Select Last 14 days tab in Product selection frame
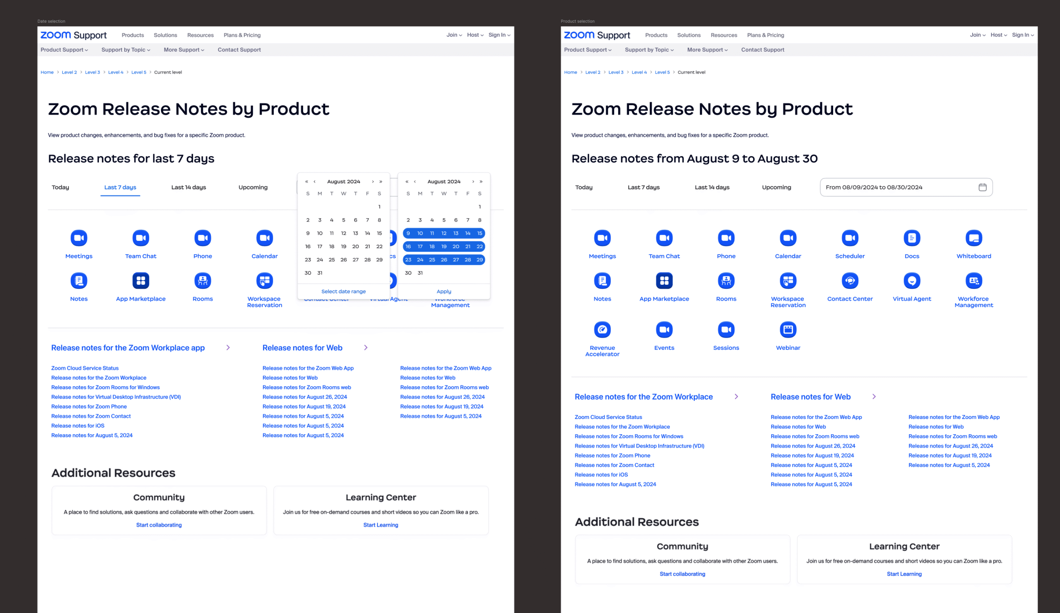Viewport: 1060px width, 613px height. point(712,188)
